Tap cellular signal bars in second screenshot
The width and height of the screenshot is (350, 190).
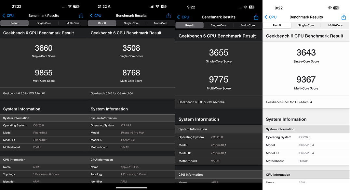[152, 6]
